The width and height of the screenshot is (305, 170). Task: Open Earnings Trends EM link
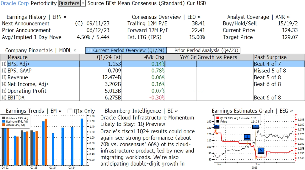click(34, 111)
